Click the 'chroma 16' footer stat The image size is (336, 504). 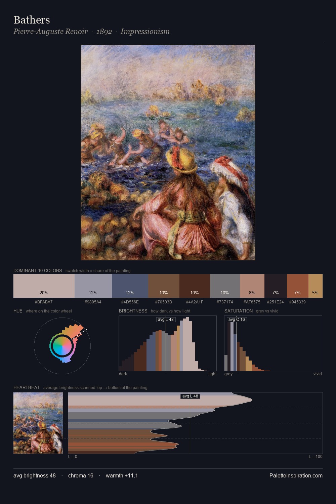(x=81, y=475)
